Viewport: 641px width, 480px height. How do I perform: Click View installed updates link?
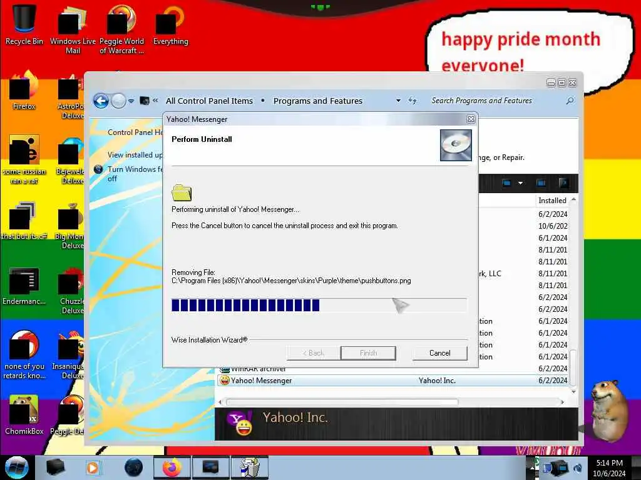pyautogui.click(x=135, y=155)
